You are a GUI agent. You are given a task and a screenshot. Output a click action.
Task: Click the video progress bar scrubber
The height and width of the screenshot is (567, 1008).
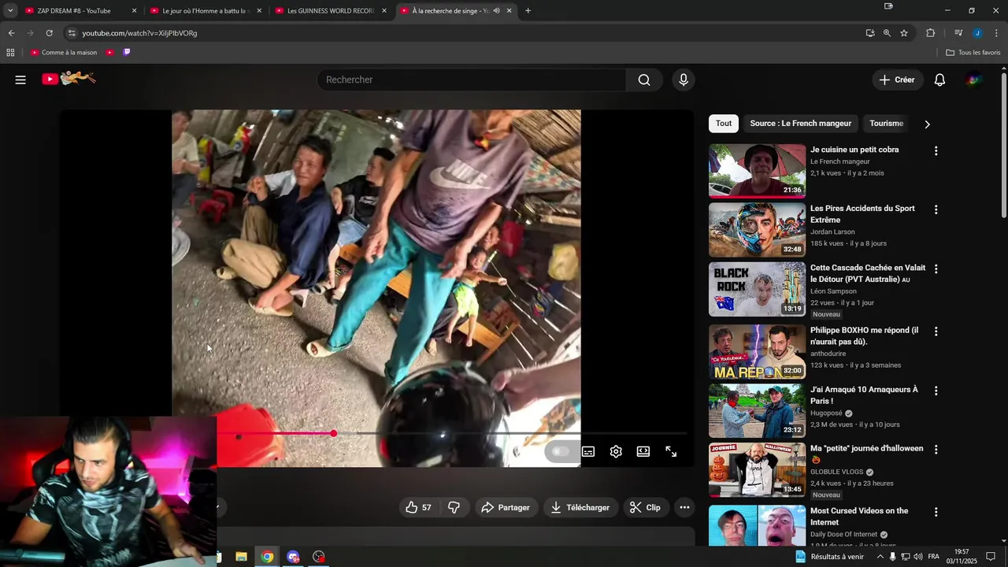point(334,433)
